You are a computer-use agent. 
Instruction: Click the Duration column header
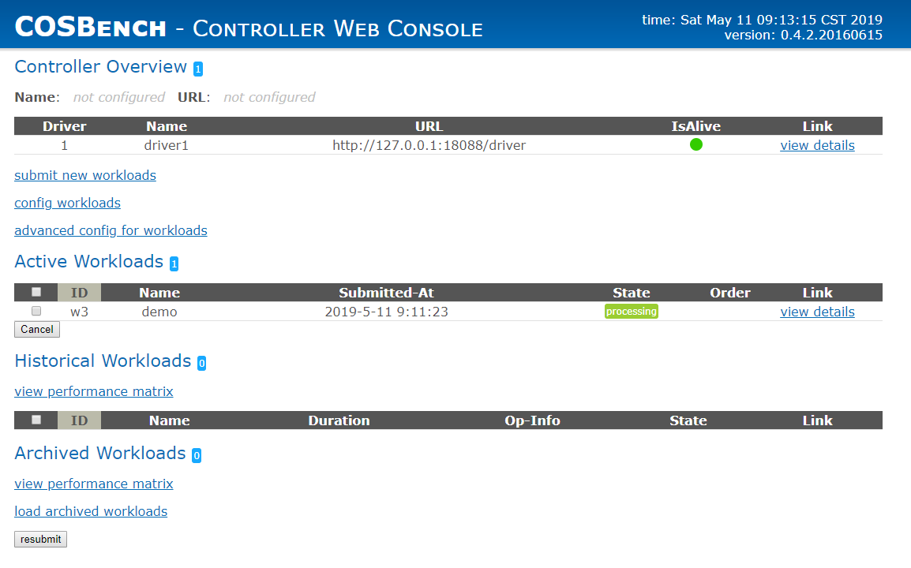coord(339,420)
